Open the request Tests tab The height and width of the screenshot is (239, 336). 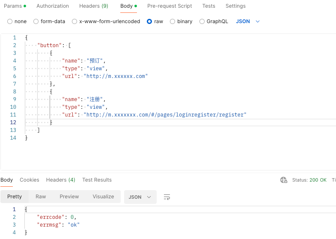(209, 6)
